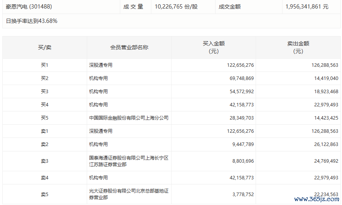Viewport: 342px width, 205px height.
Task: Select the 卖5 row label
Action: coord(44,194)
